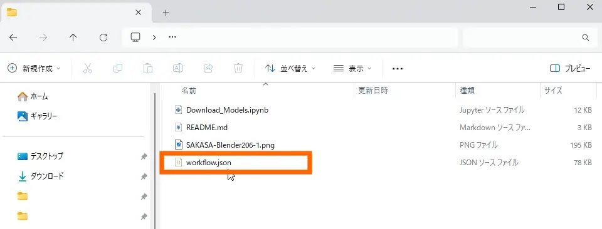Select the workflow.json file
This screenshot has width=602, height=229.
coord(208,163)
